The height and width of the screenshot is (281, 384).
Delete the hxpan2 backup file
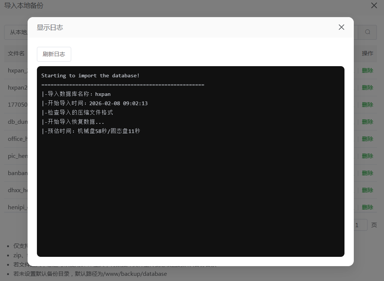pyautogui.click(x=367, y=87)
